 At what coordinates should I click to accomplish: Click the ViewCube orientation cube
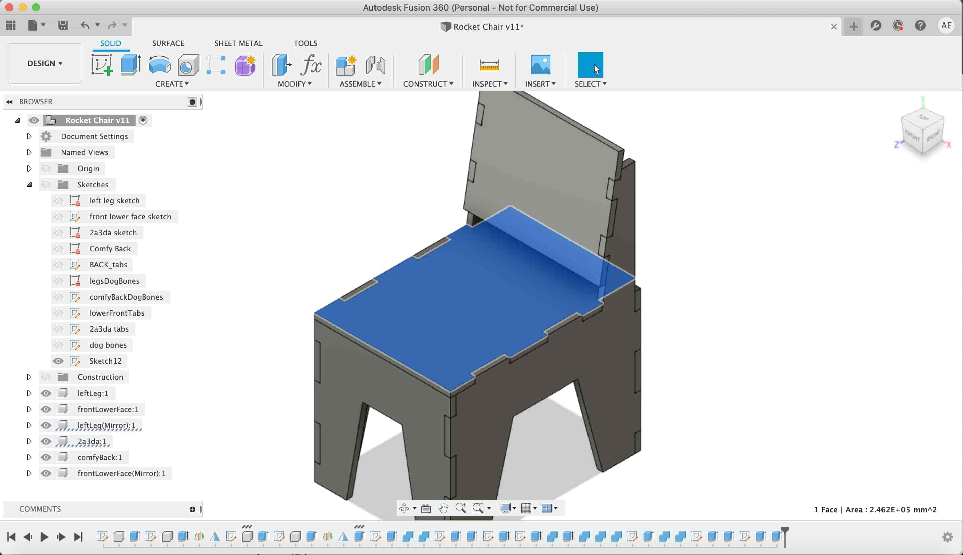point(922,131)
